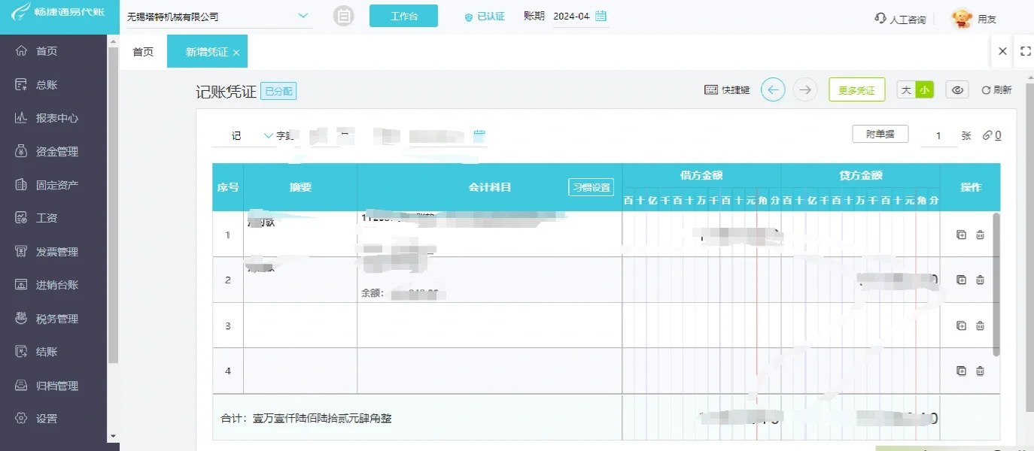1034x451 pixels.
Task: Toggle 小 font size option
Action: pos(923,89)
